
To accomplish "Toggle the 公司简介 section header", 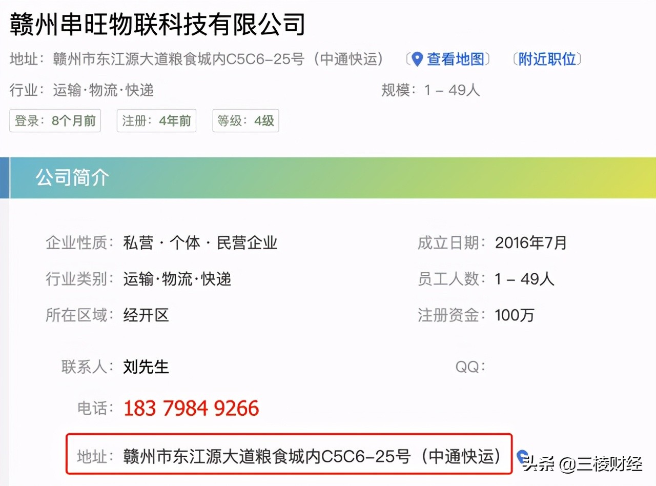I will click(73, 178).
